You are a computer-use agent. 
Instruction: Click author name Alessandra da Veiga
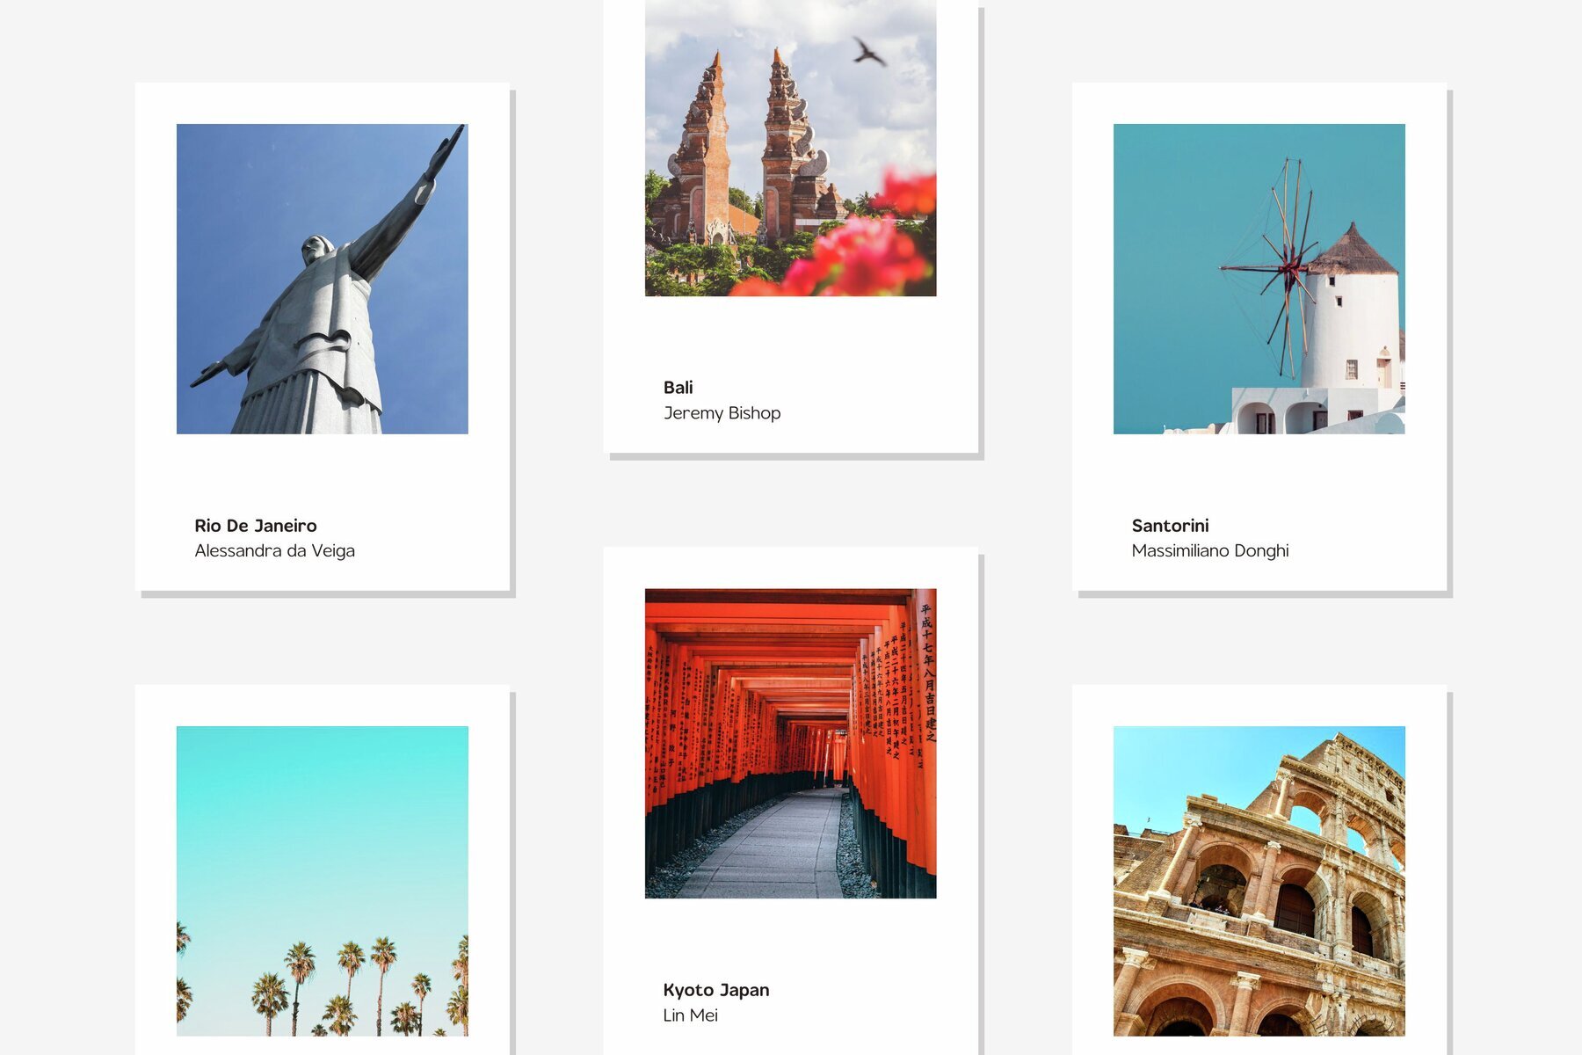(274, 551)
